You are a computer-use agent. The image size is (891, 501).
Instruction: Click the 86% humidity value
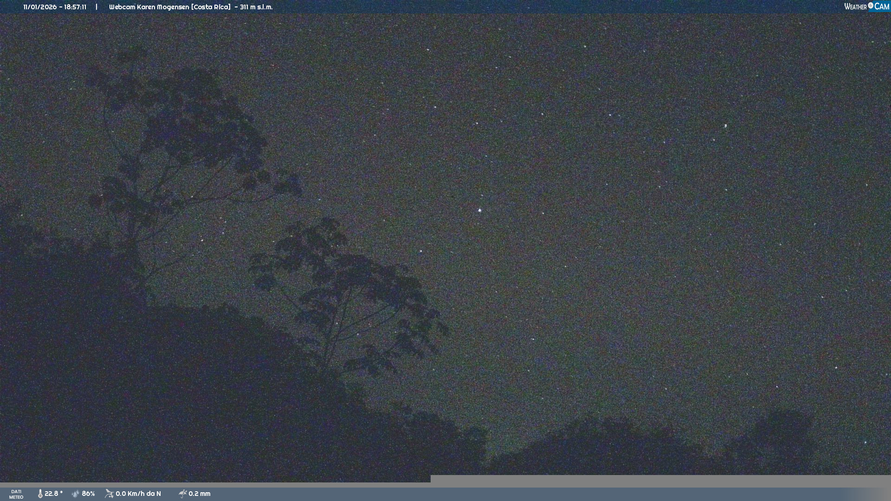88,494
